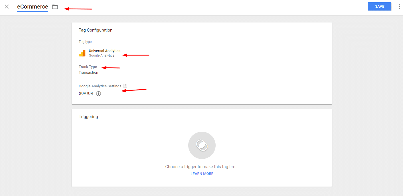
Task: Click 'Choose a trigger to make this tag fire'
Action: 202,167
